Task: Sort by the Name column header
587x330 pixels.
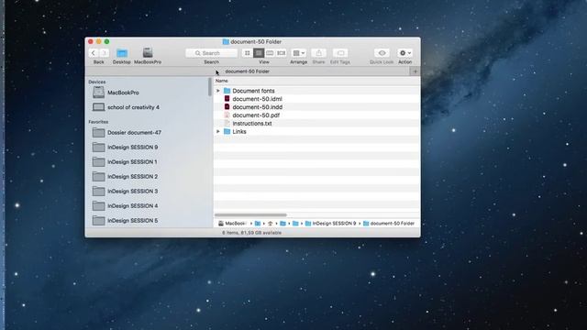Action: point(222,81)
